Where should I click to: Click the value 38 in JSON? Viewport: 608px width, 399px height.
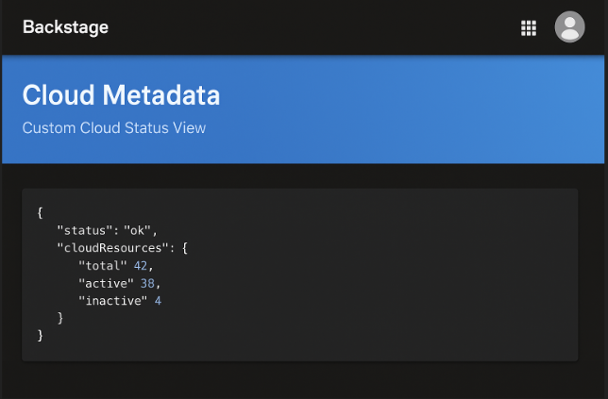coord(147,284)
